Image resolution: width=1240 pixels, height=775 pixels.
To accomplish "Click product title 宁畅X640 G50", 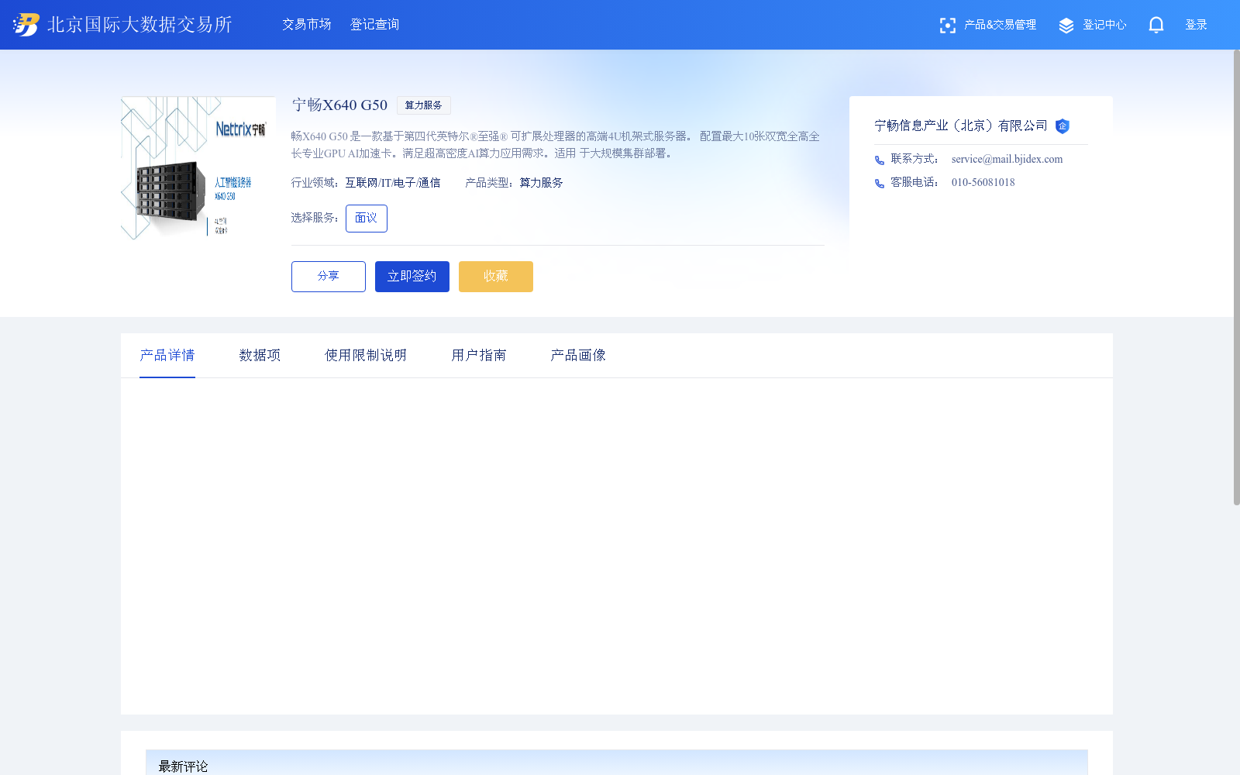I will pyautogui.click(x=339, y=105).
